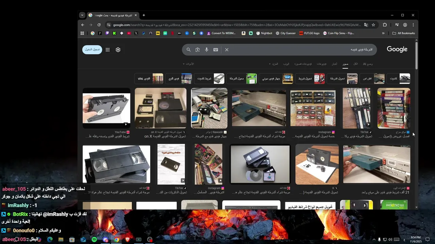This screenshot has width=435, height=244.
Task: Open the Nawadir VHS device and tapes image
Action: tap(209, 108)
